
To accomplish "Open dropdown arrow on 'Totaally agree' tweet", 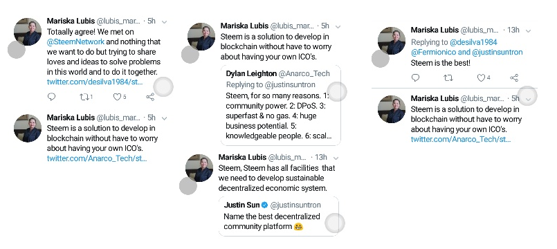I will coord(164,21).
